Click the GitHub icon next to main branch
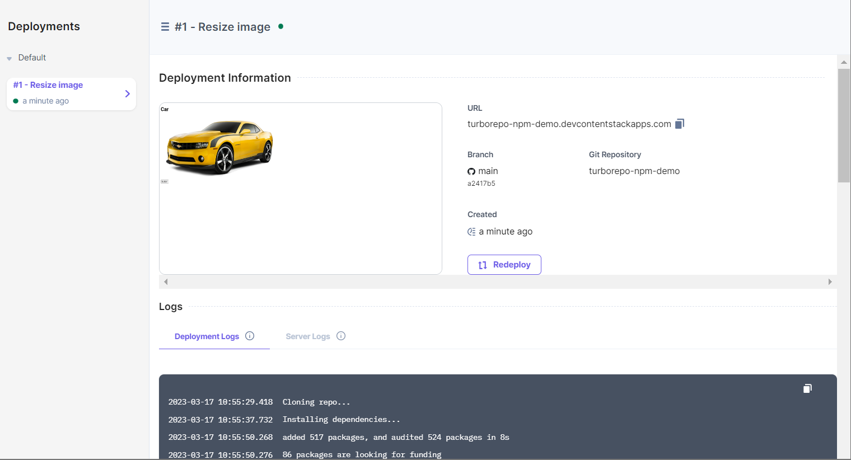This screenshot has height=460, width=851. [471, 171]
